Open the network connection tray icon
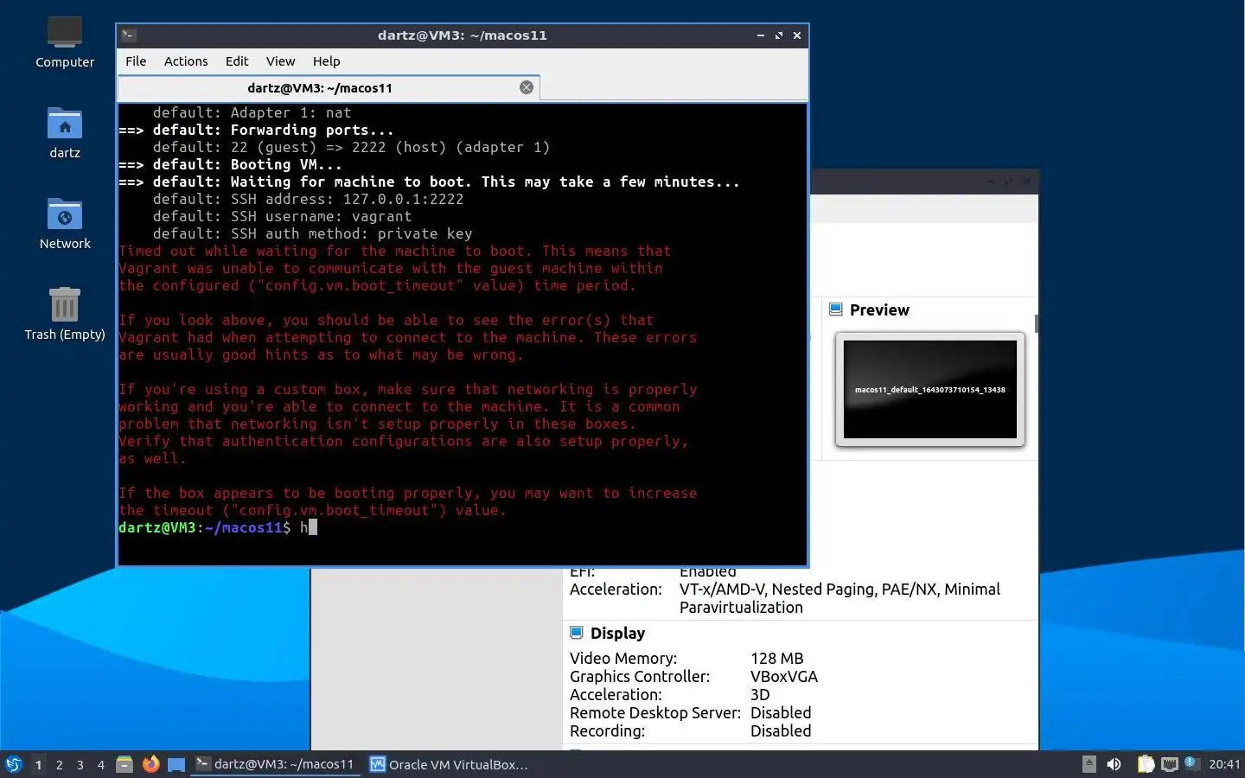The height and width of the screenshot is (778, 1245). click(x=1169, y=764)
